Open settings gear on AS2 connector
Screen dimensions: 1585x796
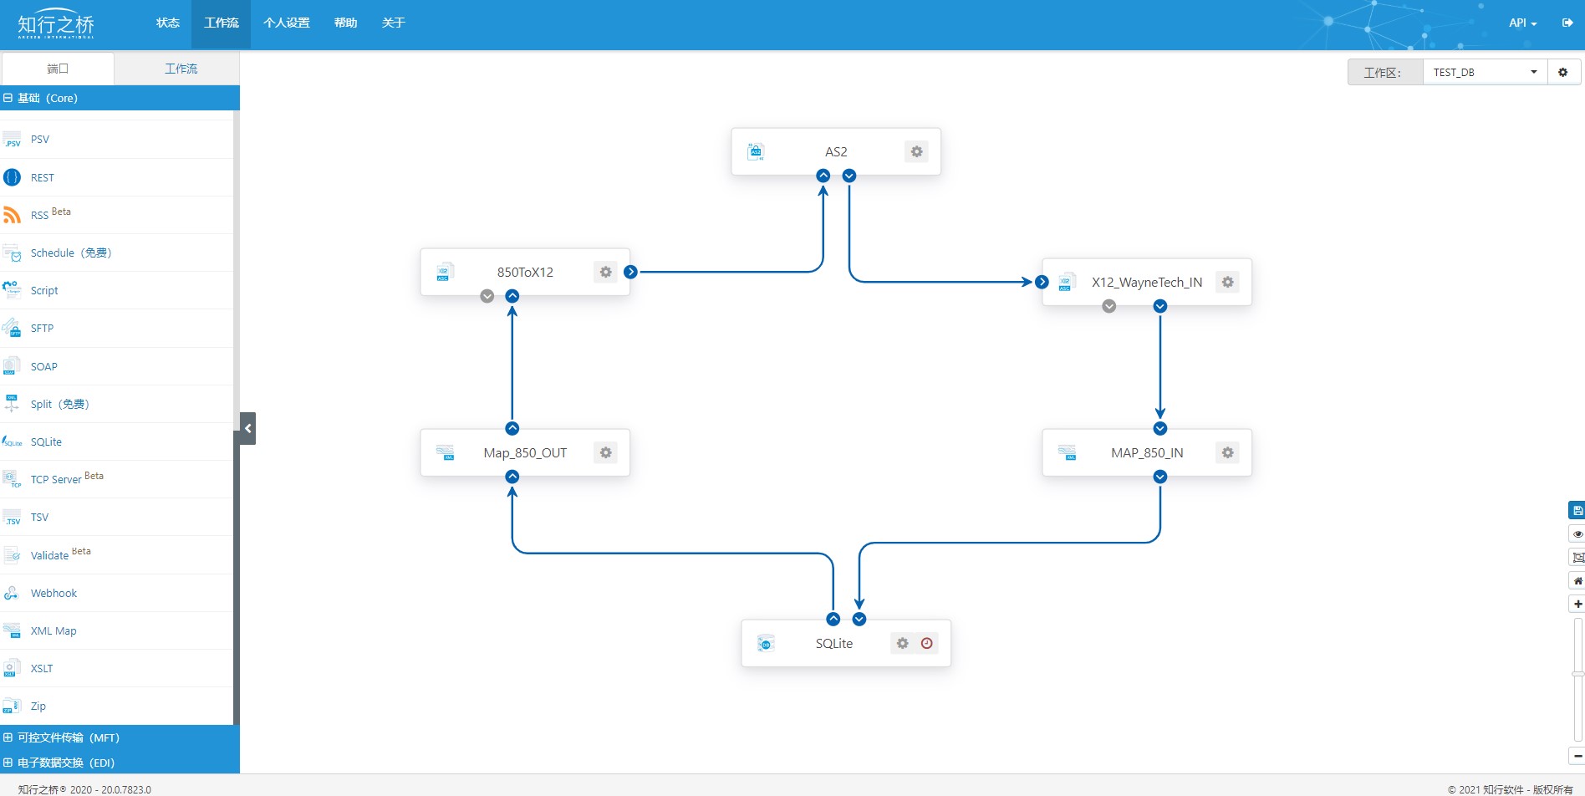916,151
